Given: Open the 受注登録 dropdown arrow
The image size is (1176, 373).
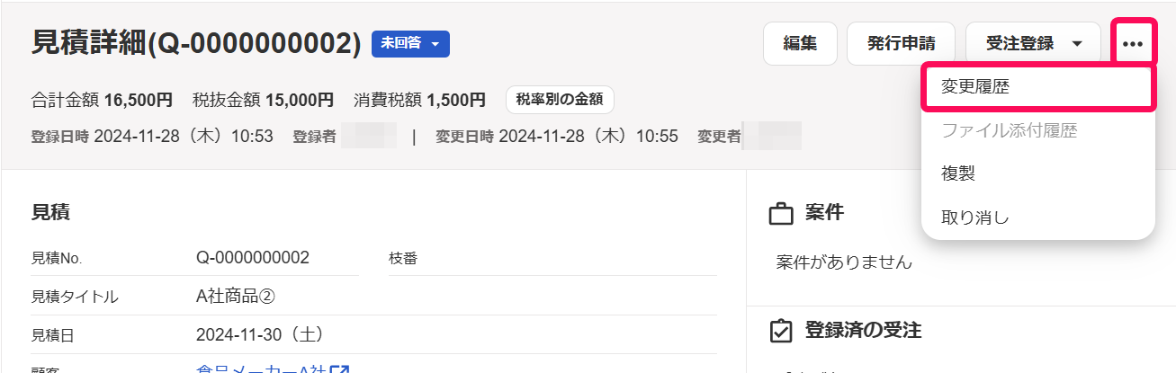Looking at the screenshot, I should point(1077,43).
